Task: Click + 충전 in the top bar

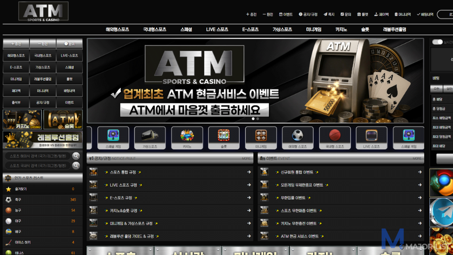Action: tap(251, 14)
